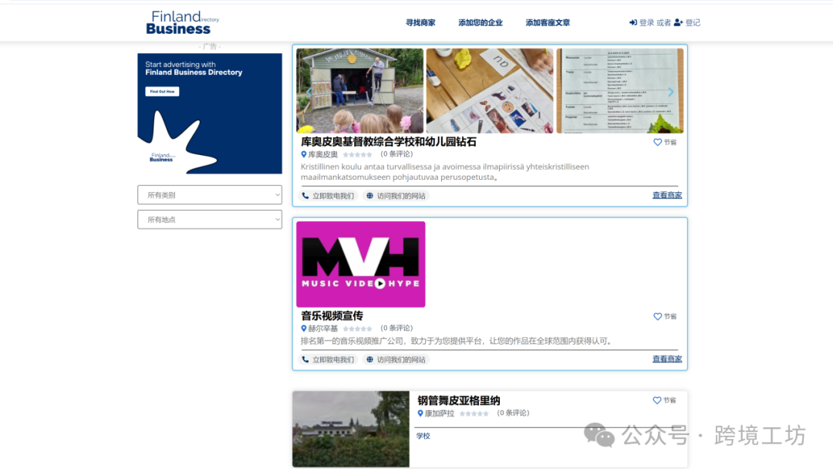Click the phone icon on the MVH listing card
833x469 pixels.
click(305, 359)
